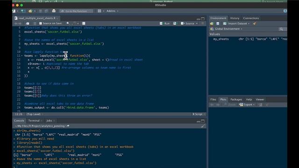Screen dimensions: 299x168
Task: Open the Packages tab
Action: tap(236, 99)
